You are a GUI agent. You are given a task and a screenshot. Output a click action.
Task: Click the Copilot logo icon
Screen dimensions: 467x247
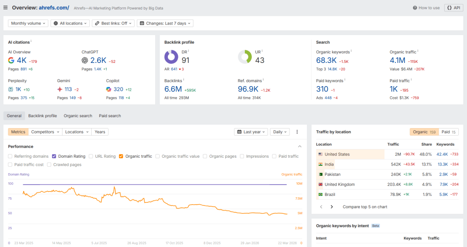(109, 89)
